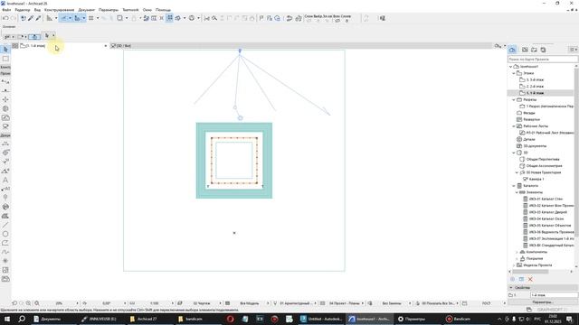This screenshot has width=579, height=325.
Task: Select the eyedropper pick-up parameters tool
Action: click(31, 18)
